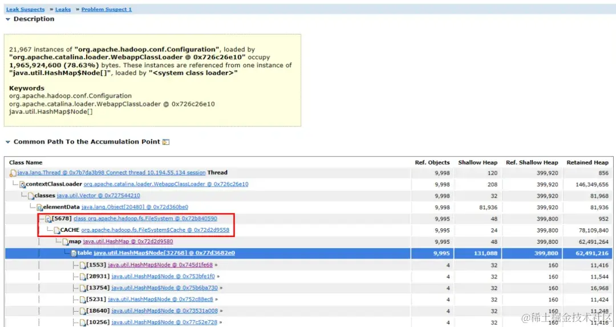616x327 pixels.
Task: Open HashMap$Node @ 0x77c52e728 link
Action: (x=164, y=322)
